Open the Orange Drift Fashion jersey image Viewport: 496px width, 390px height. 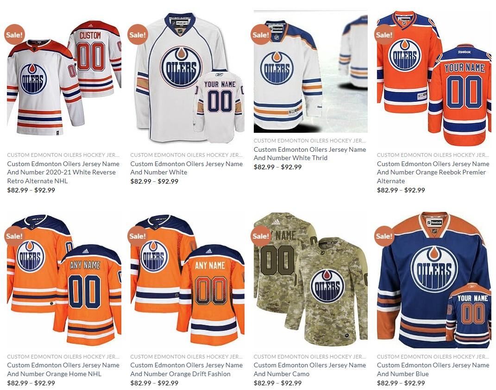click(187, 280)
